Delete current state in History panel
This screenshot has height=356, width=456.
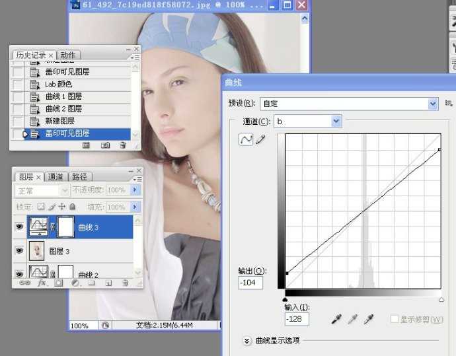pos(123,145)
